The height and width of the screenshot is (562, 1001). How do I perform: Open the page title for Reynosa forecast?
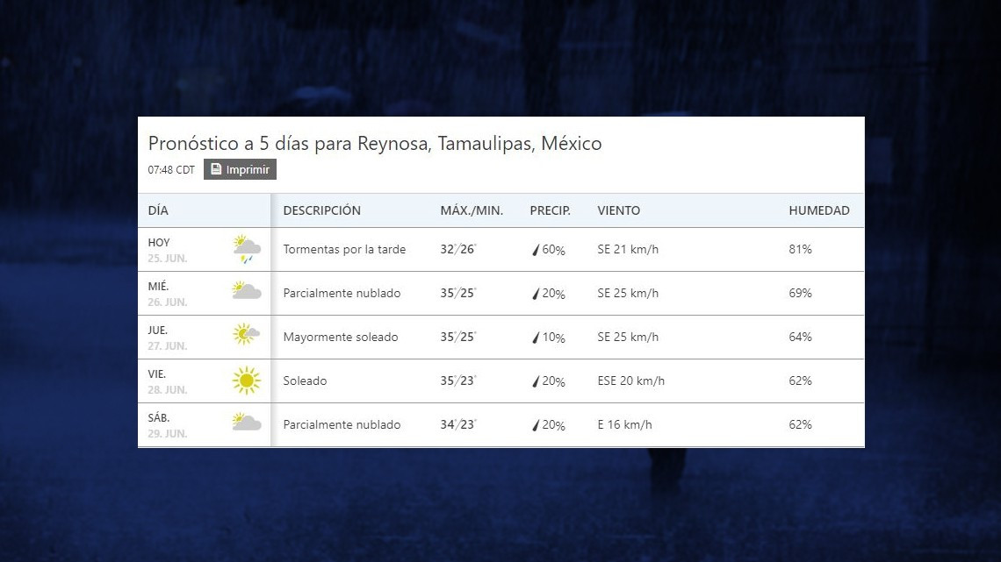(x=376, y=143)
